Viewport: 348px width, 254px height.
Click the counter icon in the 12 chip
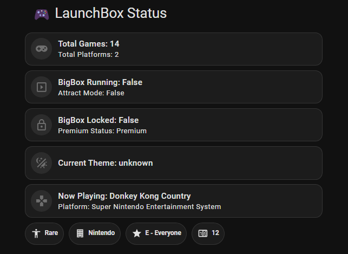pos(203,233)
